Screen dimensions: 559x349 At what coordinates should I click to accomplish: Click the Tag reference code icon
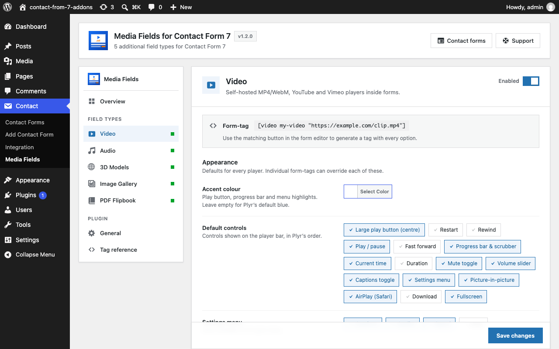coord(92,250)
